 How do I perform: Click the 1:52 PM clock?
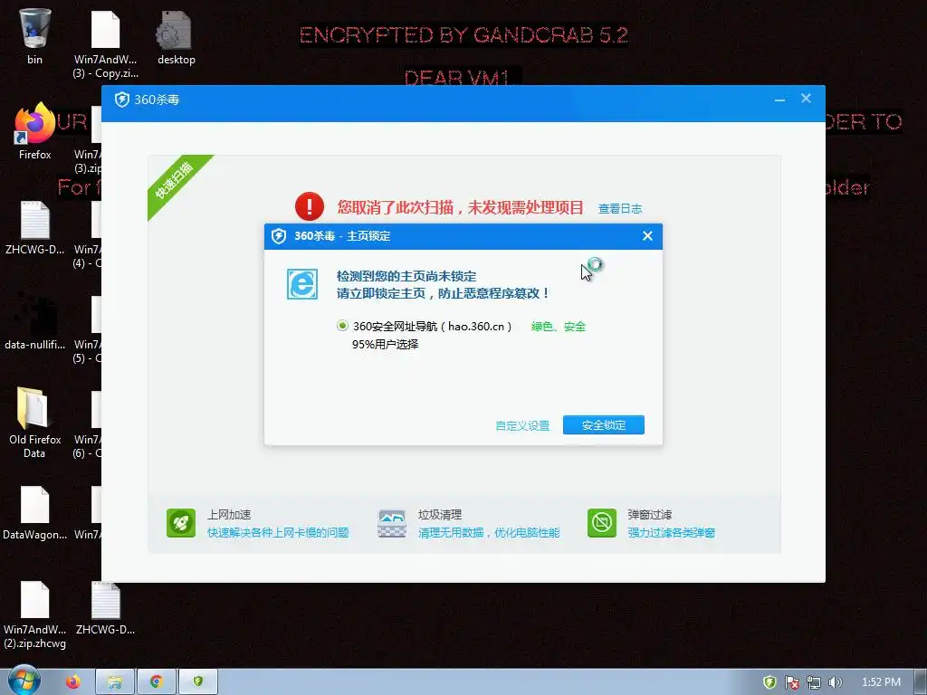[881, 682]
